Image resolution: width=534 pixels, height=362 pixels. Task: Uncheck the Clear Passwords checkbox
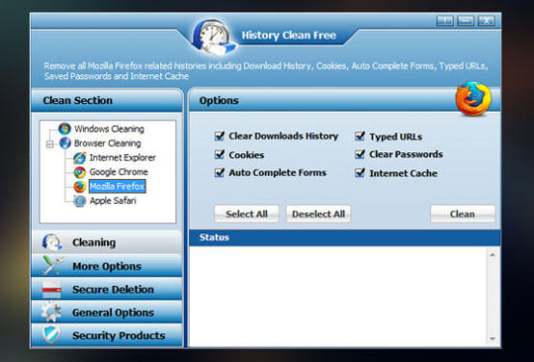(x=360, y=154)
